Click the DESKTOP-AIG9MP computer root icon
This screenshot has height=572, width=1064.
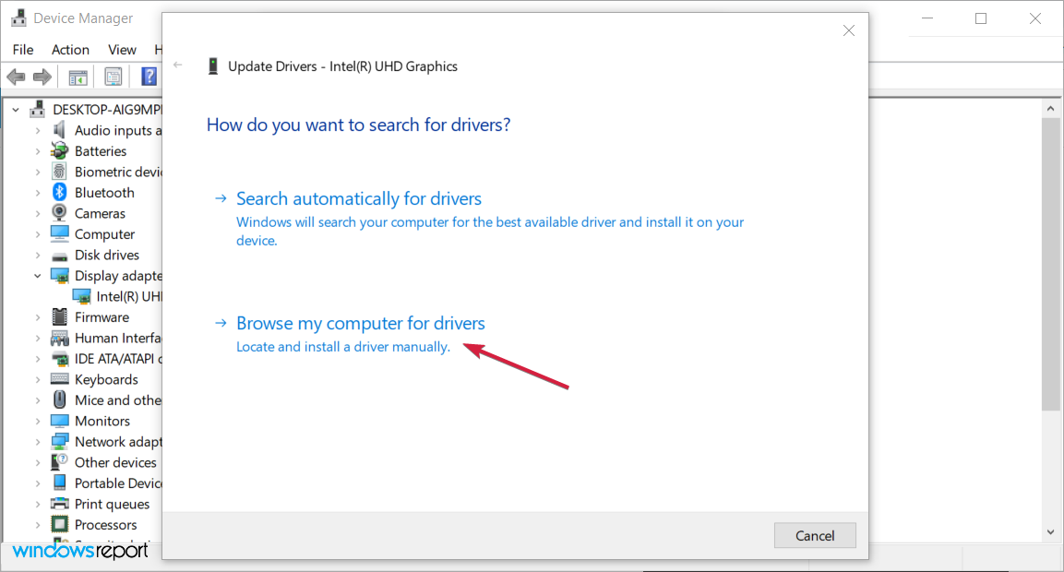[x=37, y=109]
